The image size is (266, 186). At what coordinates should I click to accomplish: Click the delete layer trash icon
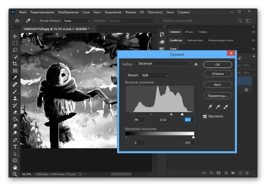coord(247,173)
